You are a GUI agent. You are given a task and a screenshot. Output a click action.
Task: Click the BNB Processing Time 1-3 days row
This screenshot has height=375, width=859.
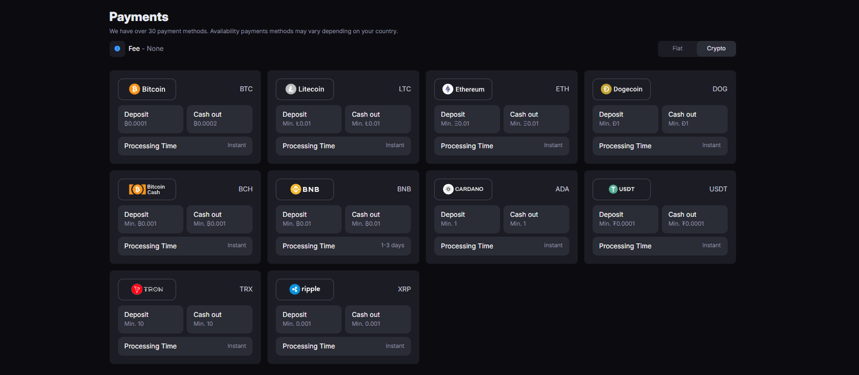point(343,246)
